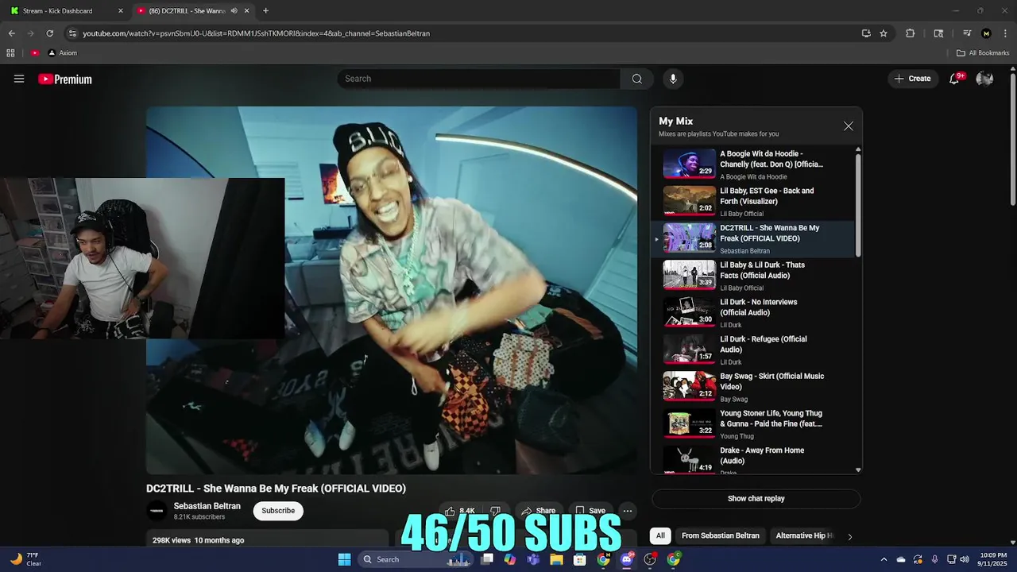Open the YouTube hamburger guide menu

click(19, 79)
